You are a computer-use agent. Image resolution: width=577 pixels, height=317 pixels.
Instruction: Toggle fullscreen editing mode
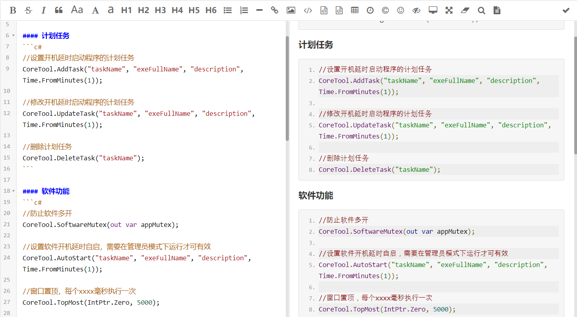(x=449, y=10)
